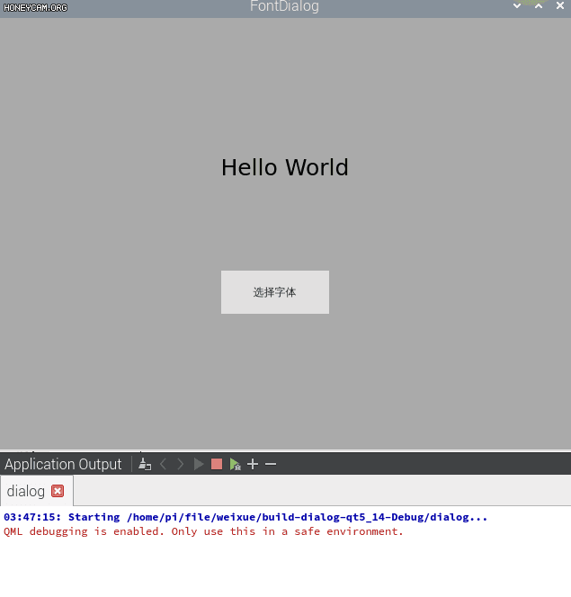Click the green run with debugger icon
571x597 pixels.
pyautogui.click(x=235, y=464)
